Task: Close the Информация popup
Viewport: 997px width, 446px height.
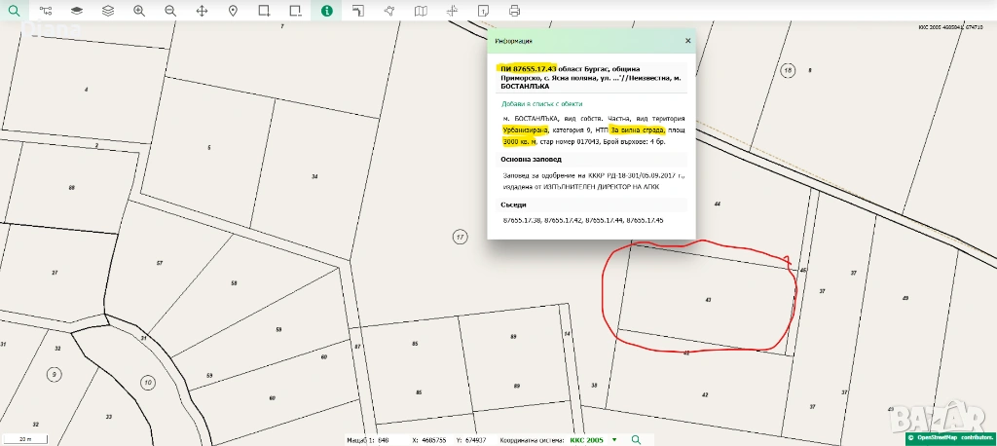Action: [687, 41]
